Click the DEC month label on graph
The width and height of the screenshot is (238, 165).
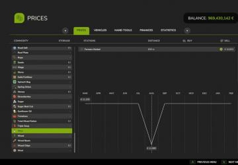pyautogui.click(x=204, y=93)
